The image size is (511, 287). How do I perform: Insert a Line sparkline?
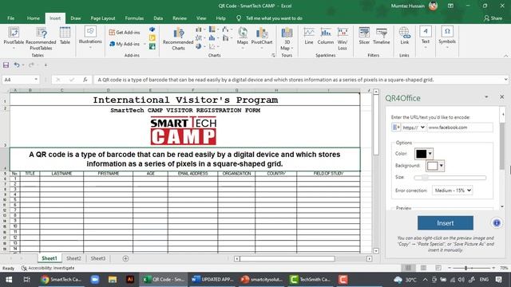pyautogui.click(x=309, y=36)
